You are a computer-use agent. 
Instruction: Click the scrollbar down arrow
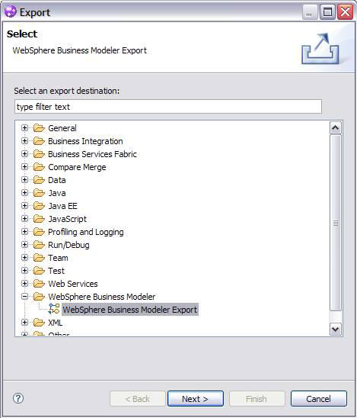coord(336,329)
